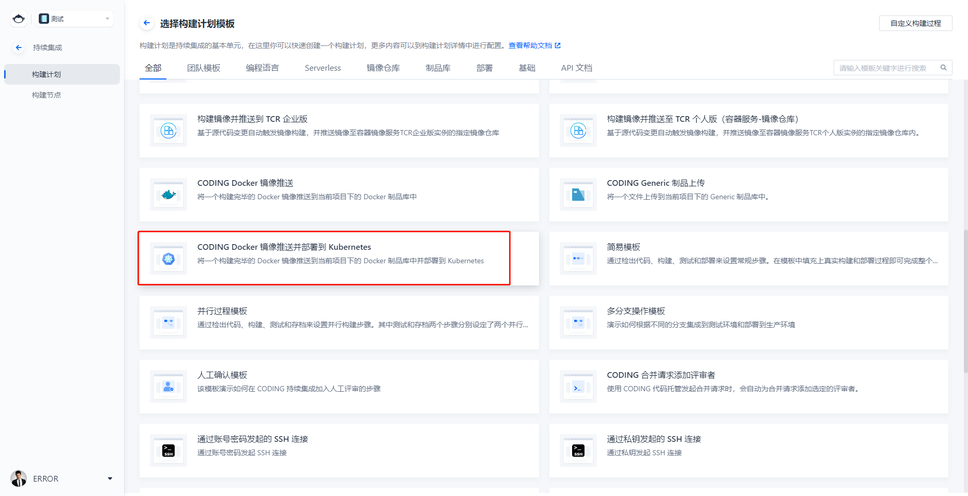Open the 测试 project dropdown
Image resolution: width=968 pixels, height=496 pixels.
tap(75, 19)
